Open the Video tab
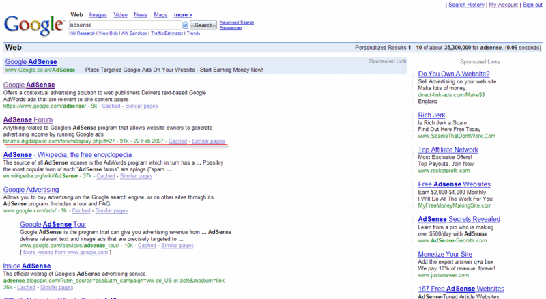Screen dimensions: 546x299 point(121,15)
